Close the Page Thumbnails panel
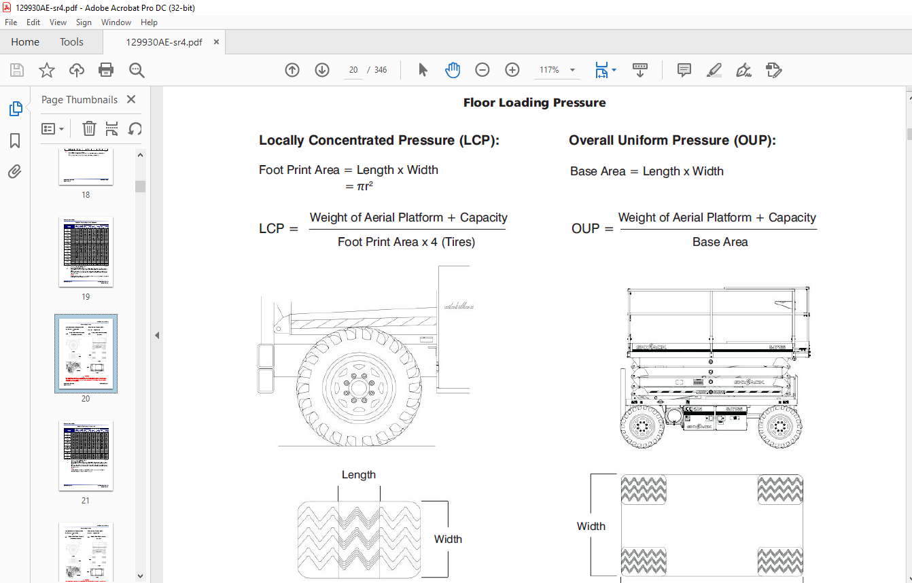Image resolution: width=912 pixels, height=583 pixels. tap(131, 99)
